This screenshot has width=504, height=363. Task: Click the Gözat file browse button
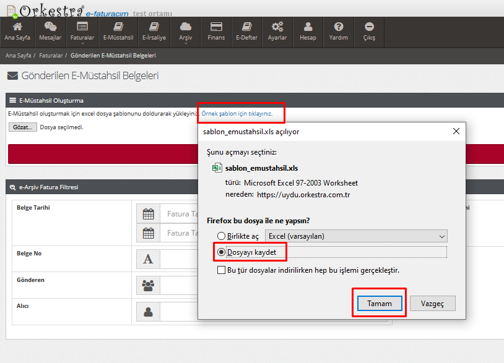click(x=23, y=127)
